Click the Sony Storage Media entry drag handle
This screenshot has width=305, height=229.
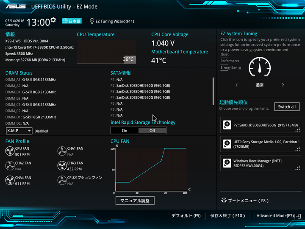pos(298,149)
